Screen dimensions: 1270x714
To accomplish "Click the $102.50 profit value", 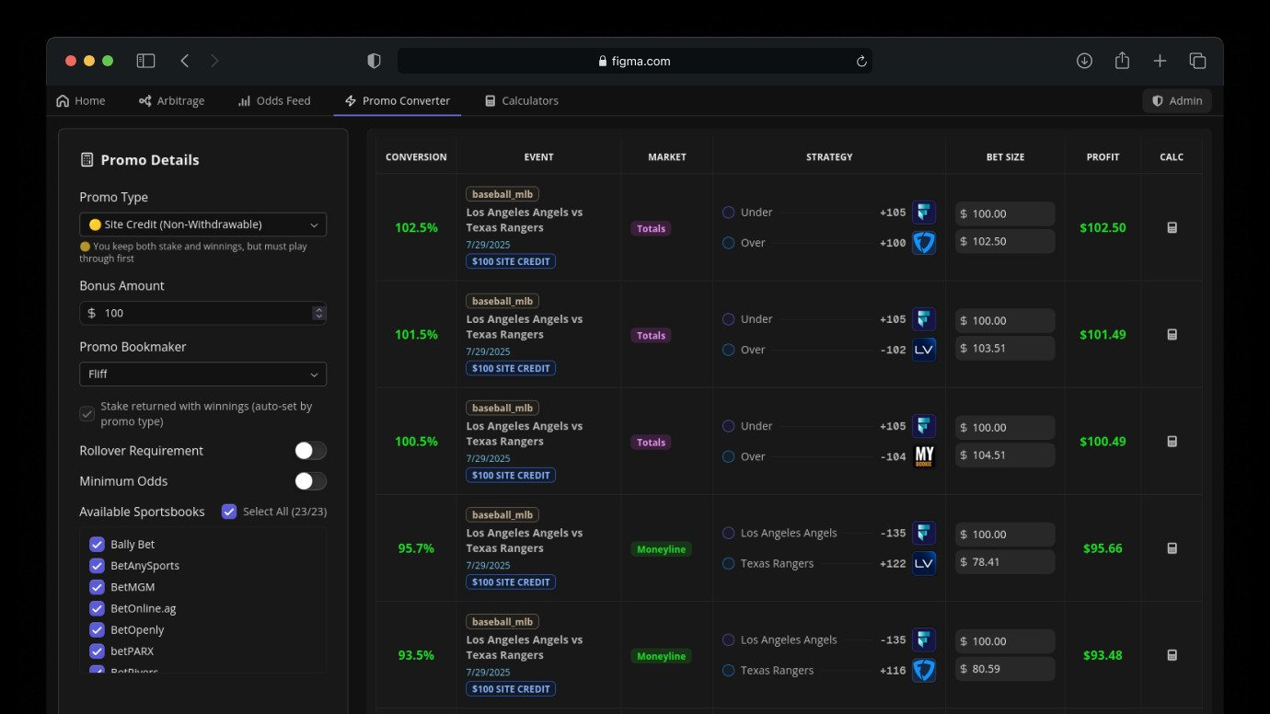I will (x=1103, y=227).
